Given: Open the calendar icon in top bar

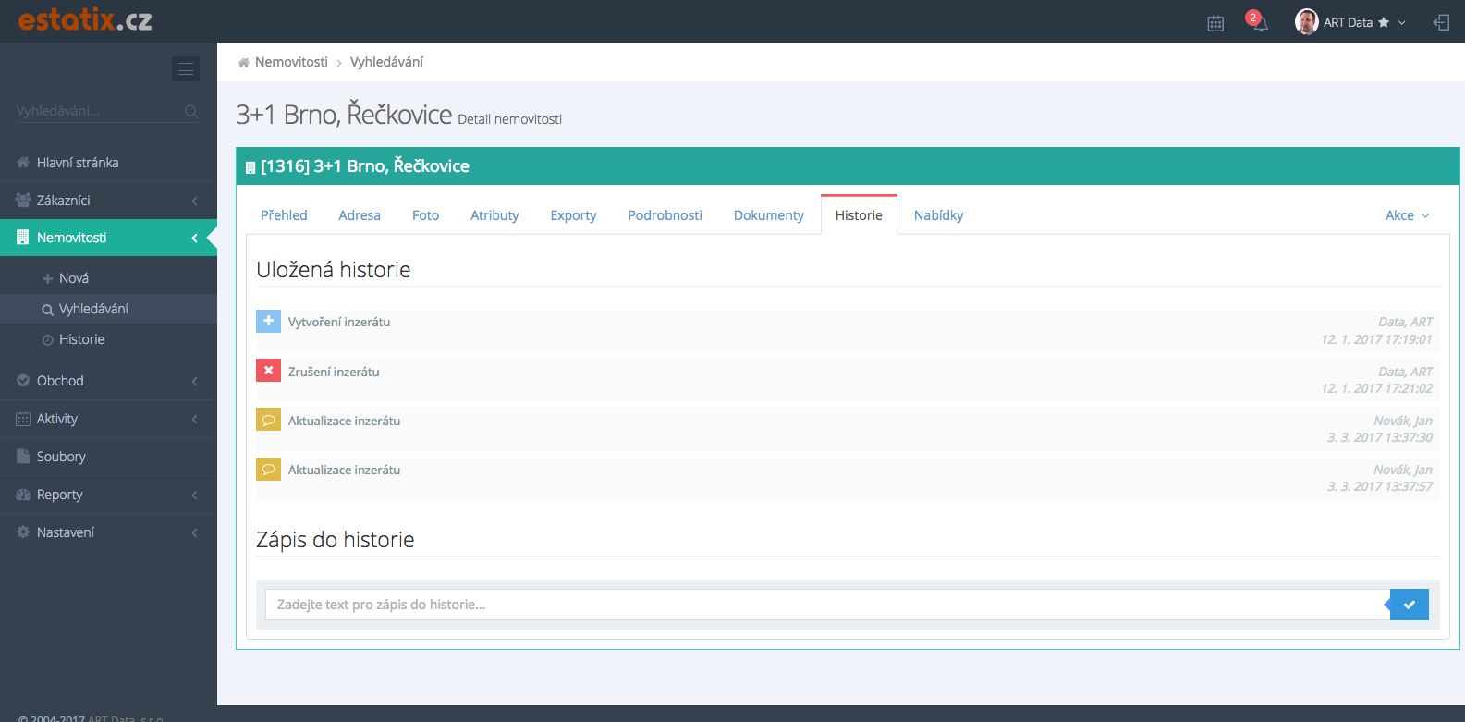Looking at the screenshot, I should (x=1215, y=23).
